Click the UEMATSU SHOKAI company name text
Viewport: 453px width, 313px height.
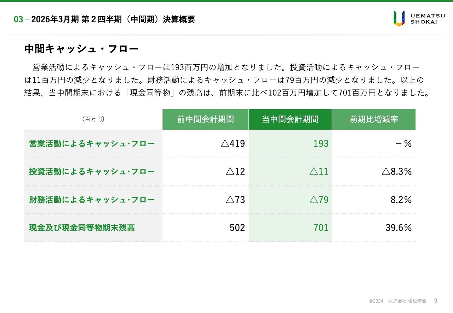[424, 18]
